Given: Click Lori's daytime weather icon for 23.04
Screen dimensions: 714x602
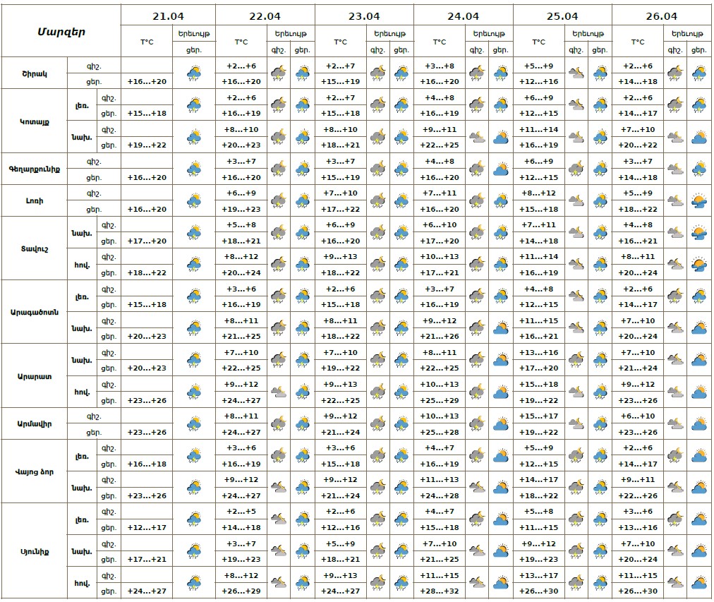Looking at the screenshot, I should 401,200.
